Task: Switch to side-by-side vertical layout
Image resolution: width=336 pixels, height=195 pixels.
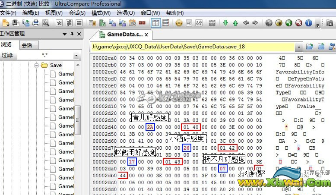Action: (155, 23)
